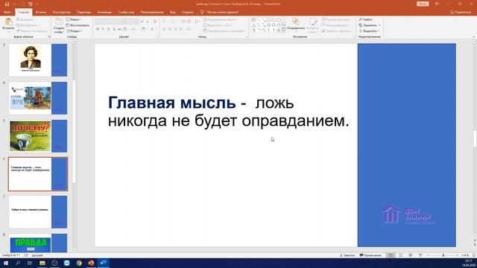The image size is (477, 268).
Task: Select slide 3 thumbnail with portrait
Action: coord(38,60)
